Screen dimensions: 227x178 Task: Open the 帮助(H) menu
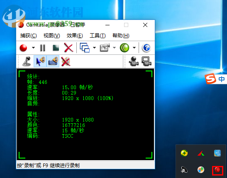(121, 36)
